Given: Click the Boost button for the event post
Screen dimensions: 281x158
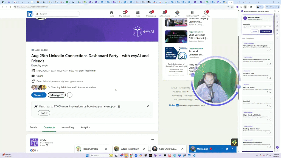Looking at the screenshot, I should 44,113.
